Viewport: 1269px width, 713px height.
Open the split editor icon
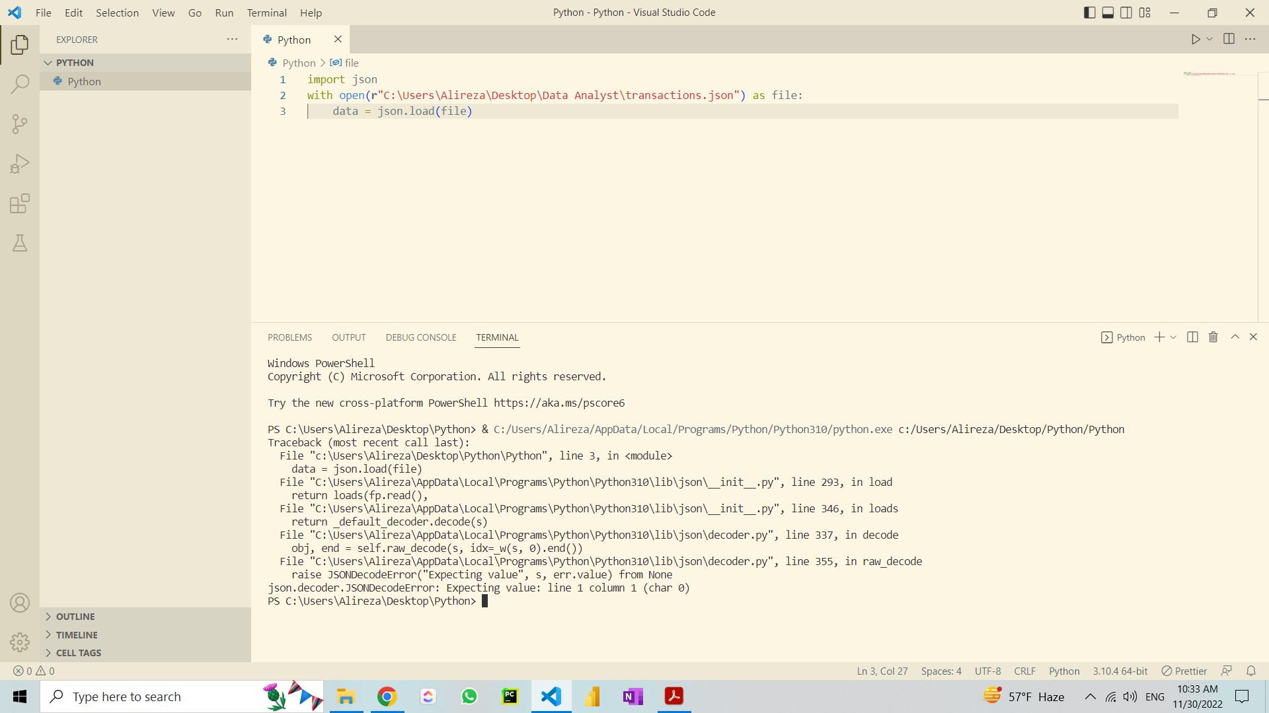click(x=1229, y=39)
